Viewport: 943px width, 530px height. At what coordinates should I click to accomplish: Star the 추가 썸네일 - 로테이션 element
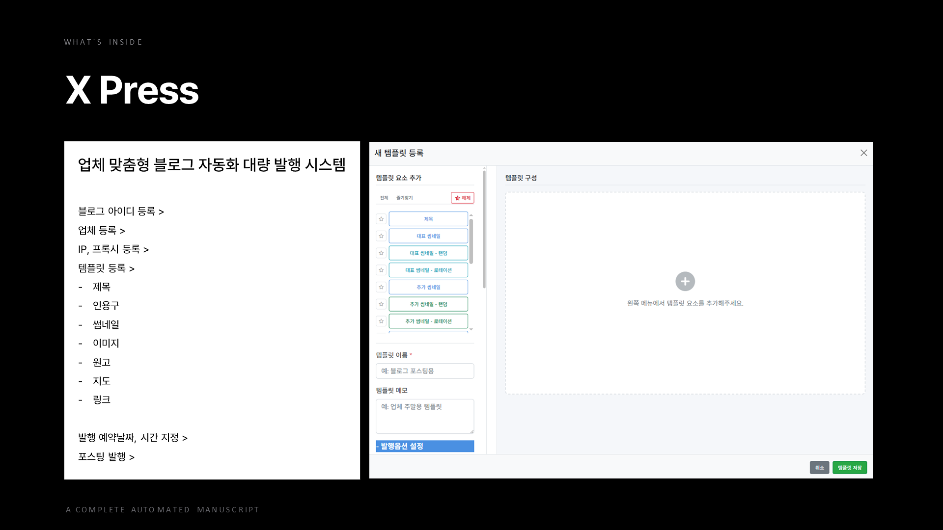[x=381, y=321]
